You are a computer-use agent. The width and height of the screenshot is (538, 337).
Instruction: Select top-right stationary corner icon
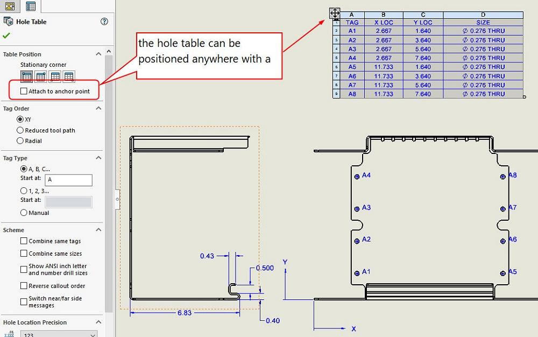point(41,76)
